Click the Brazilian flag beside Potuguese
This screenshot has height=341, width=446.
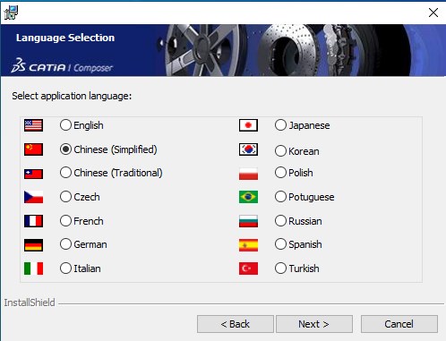[248, 197]
